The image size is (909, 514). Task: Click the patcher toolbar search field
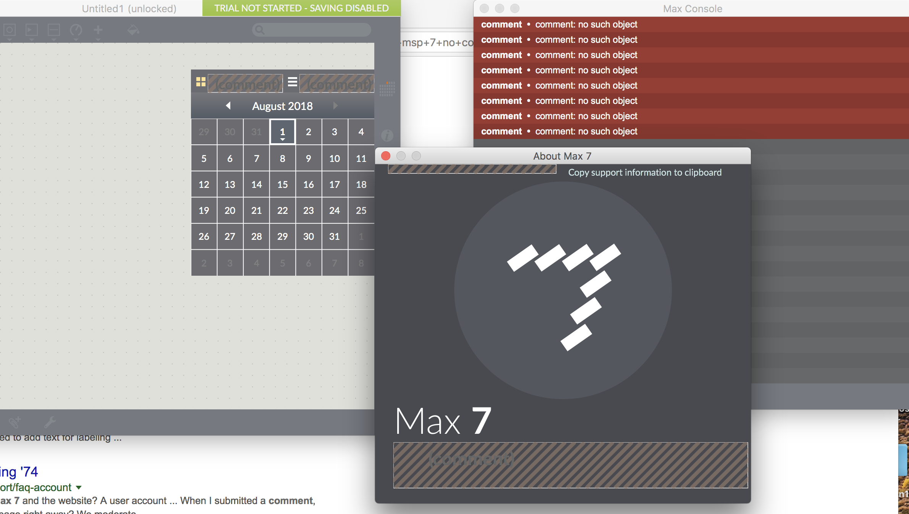[312, 30]
